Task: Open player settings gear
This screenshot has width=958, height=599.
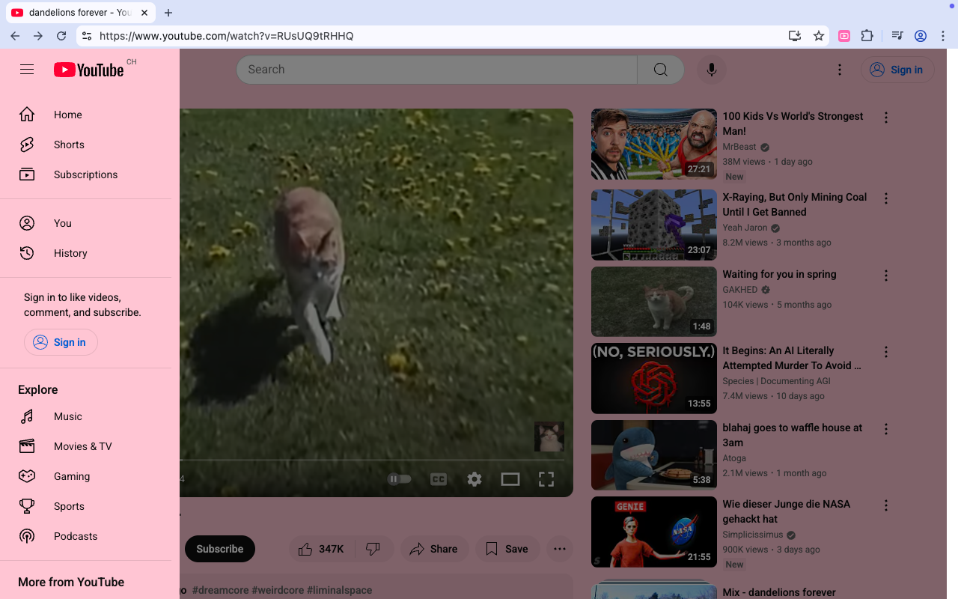Action: point(475,479)
